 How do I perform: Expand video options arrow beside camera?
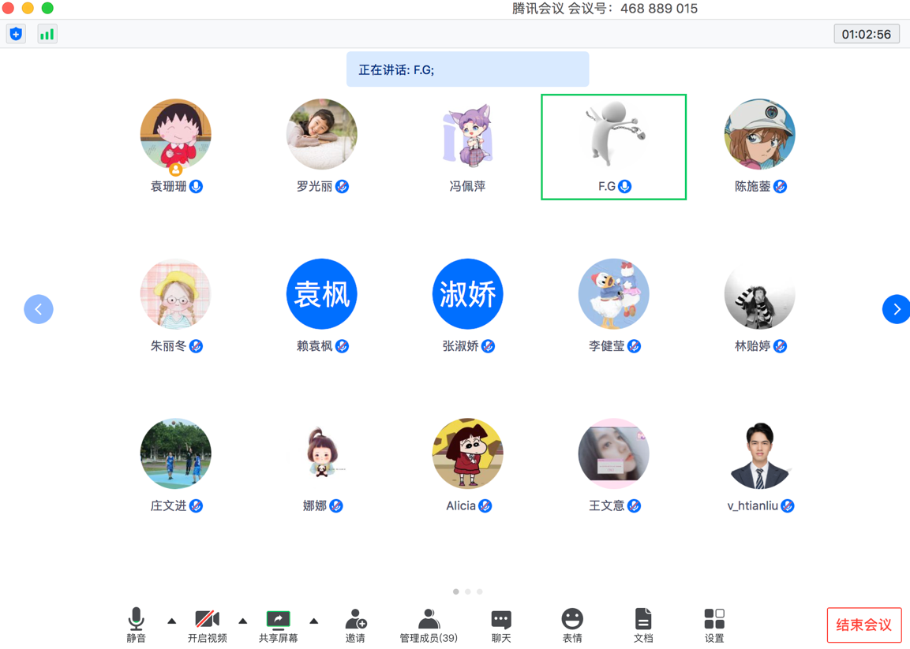point(242,621)
